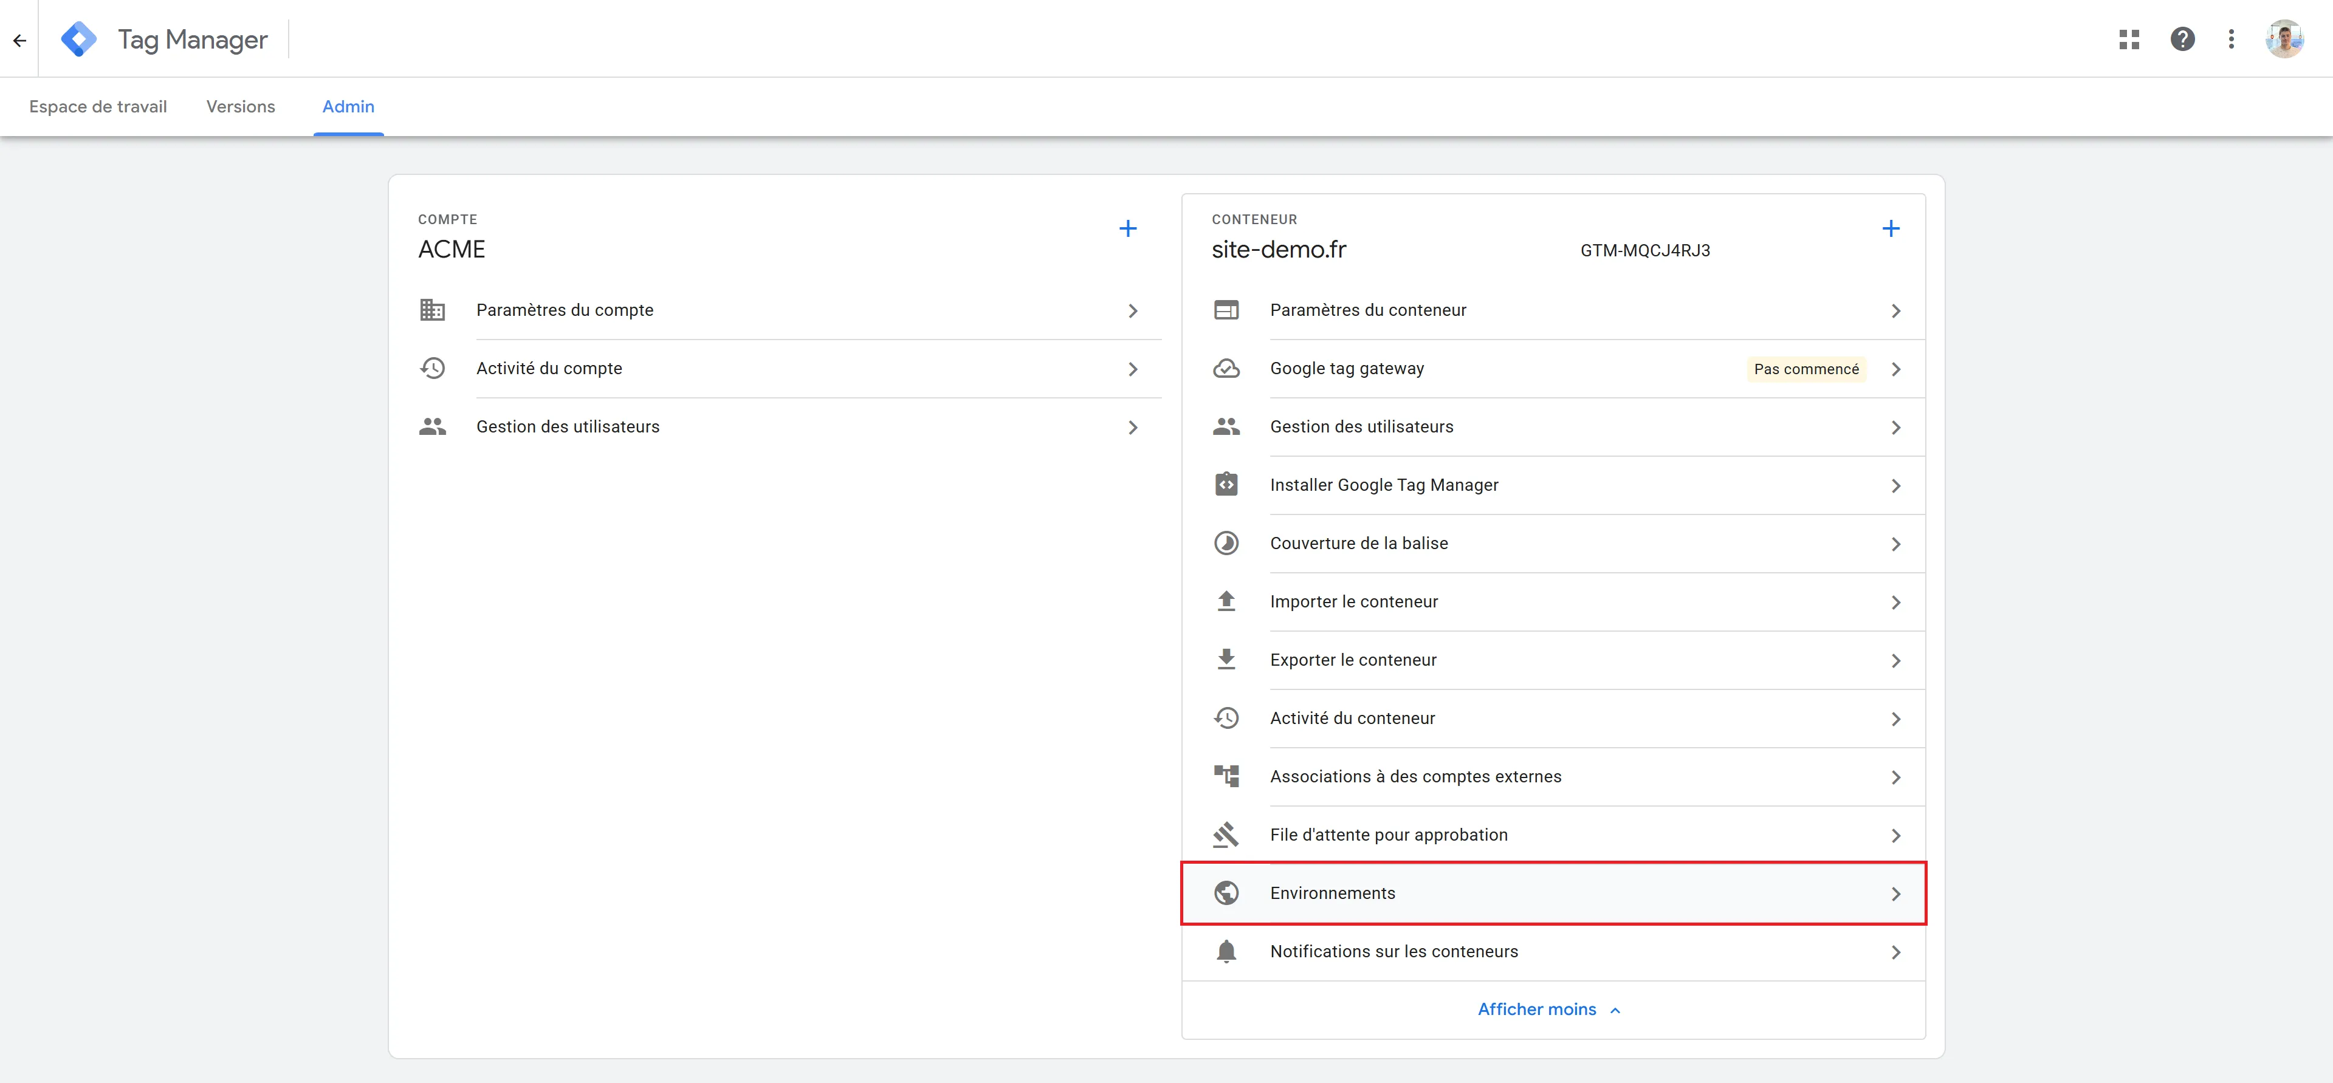
Task: Select the Admin tab
Action: tap(349, 107)
